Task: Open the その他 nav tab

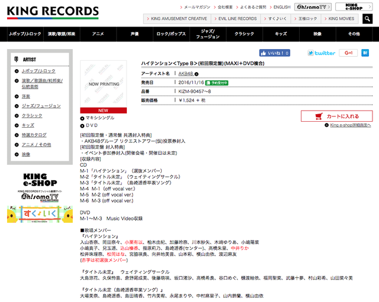Action: point(354,34)
